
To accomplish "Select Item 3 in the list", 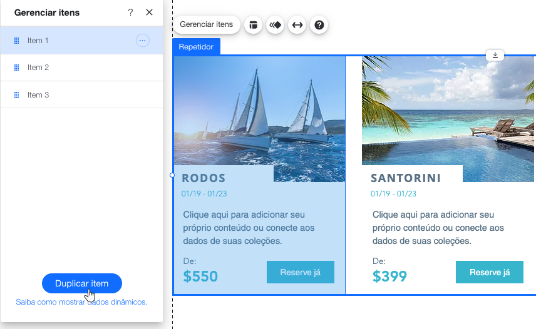I will [x=81, y=95].
